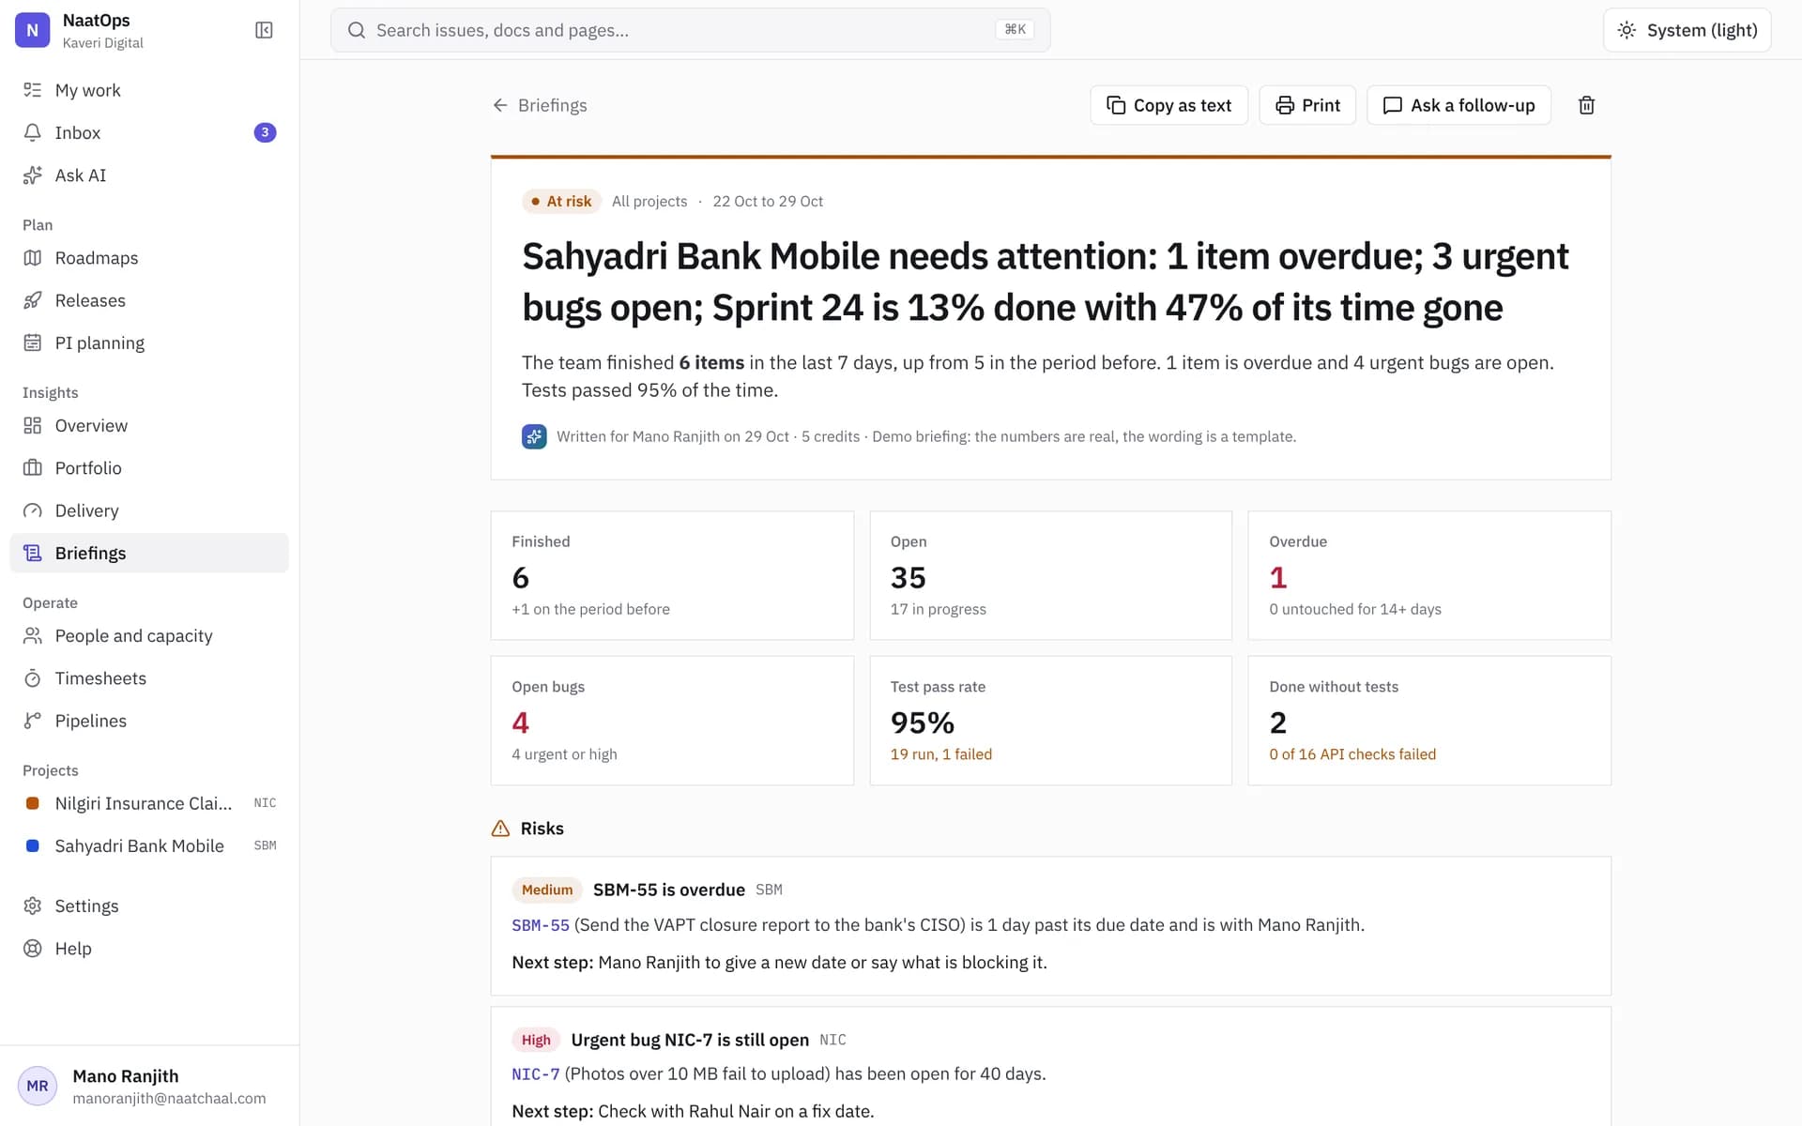Image resolution: width=1802 pixels, height=1126 pixels.
Task: Click the Done without tests card
Action: point(1429,721)
